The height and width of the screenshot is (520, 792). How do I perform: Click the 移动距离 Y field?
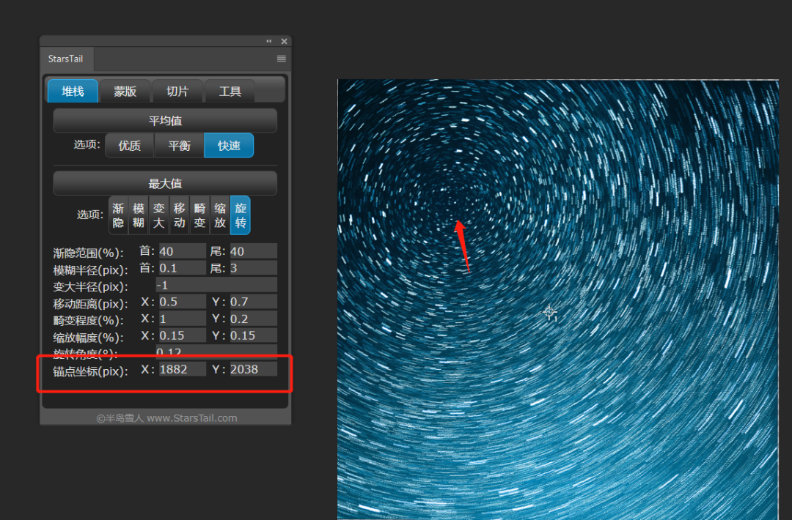254,302
